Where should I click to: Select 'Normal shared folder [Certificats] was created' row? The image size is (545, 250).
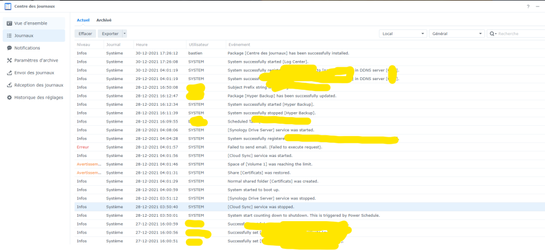click(x=310, y=181)
